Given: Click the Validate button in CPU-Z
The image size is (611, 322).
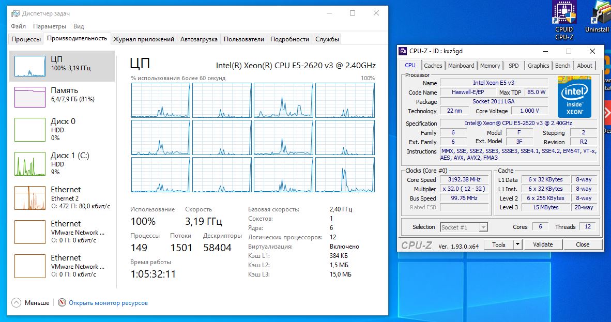Looking at the screenshot, I should tap(543, 244).
